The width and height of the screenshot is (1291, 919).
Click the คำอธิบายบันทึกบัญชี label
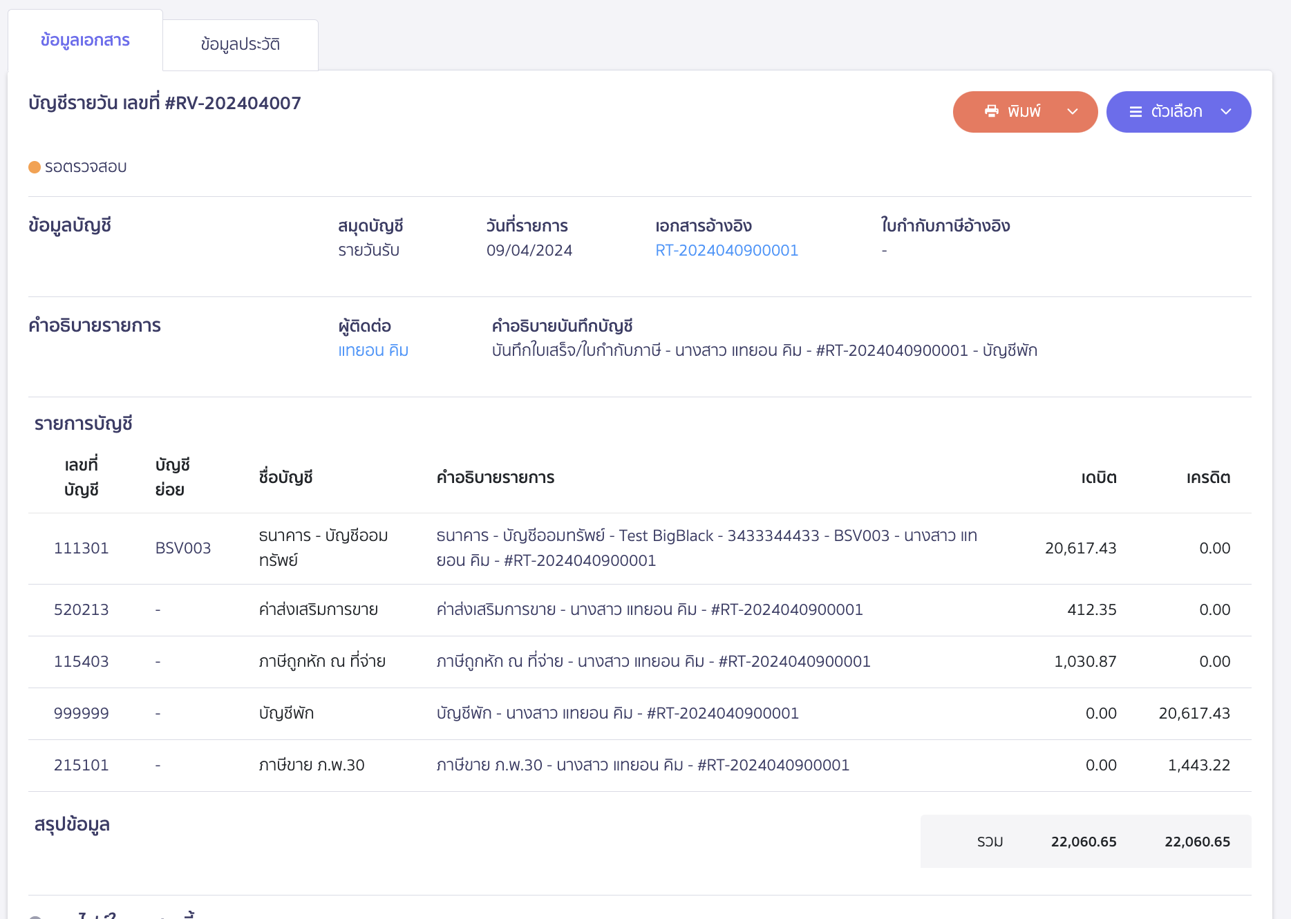(x=563, y=325)
